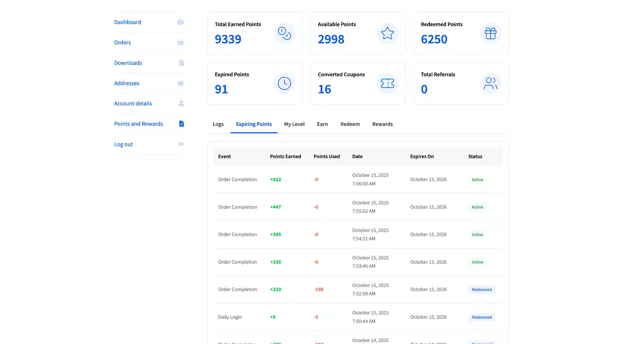Click the Log out arrow icon
The image size is (623, 344).
coord(181,144)
